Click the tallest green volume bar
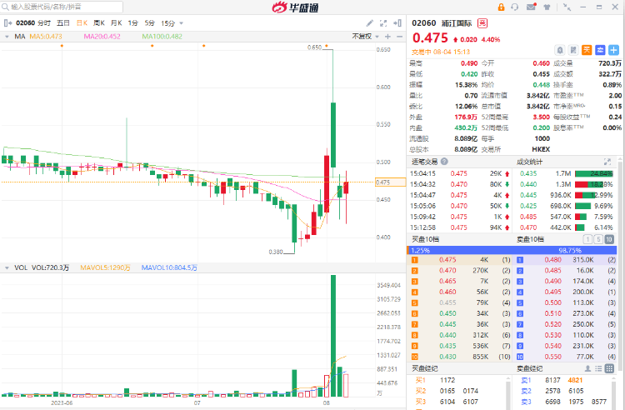Screen dimensions: 625x410 coord(333,336)
